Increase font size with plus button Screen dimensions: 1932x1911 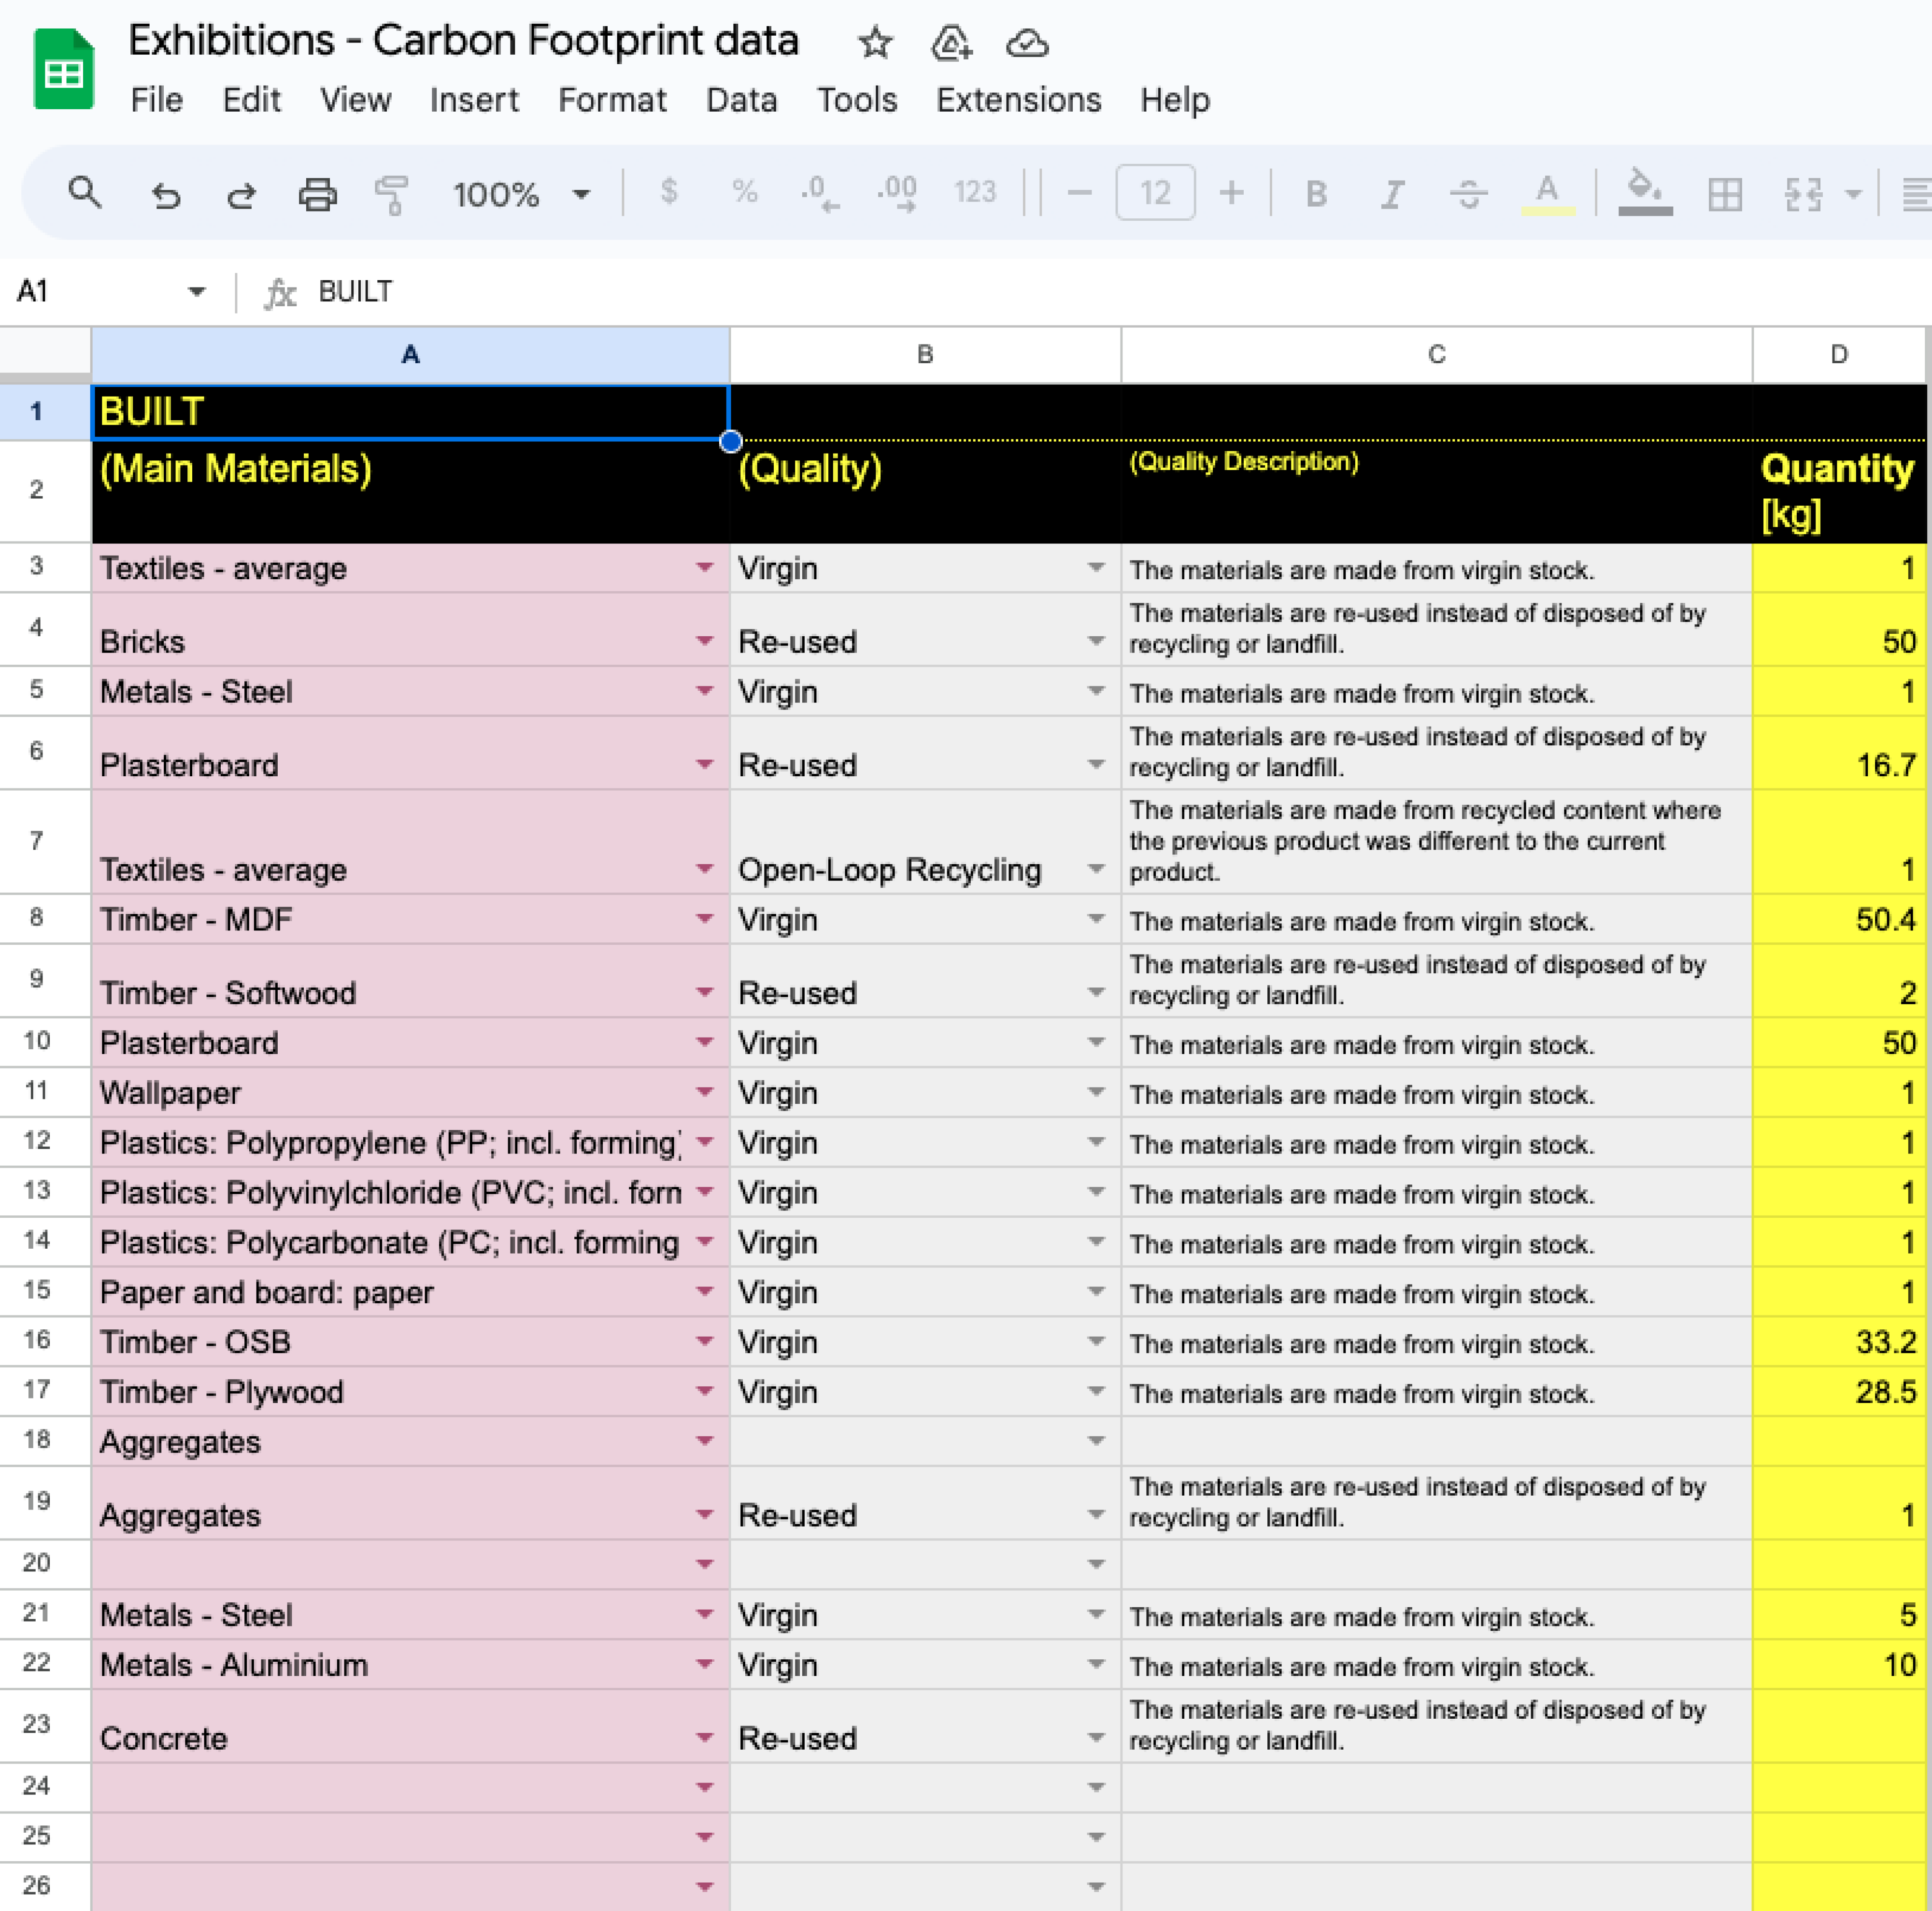click(1232, 193)
